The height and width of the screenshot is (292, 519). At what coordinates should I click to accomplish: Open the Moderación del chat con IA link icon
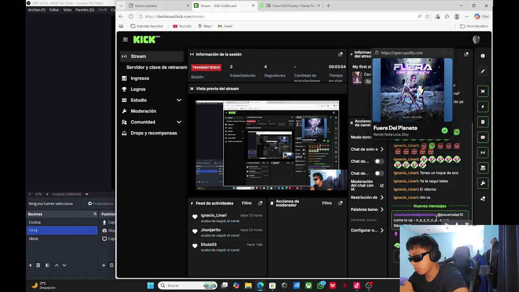(x=382, y=186)
